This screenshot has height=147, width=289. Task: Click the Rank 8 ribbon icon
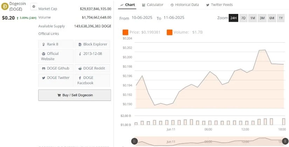coord(44,44)
